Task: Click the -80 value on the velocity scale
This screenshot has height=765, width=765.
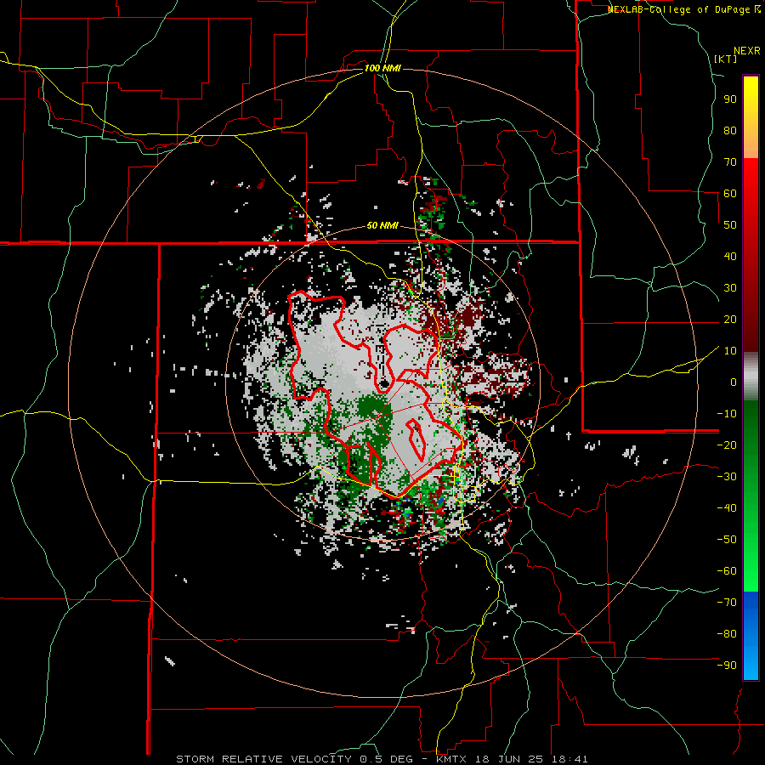Action: click(727, 634)
